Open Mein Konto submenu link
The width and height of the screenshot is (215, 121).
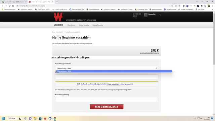click(71, 25)
